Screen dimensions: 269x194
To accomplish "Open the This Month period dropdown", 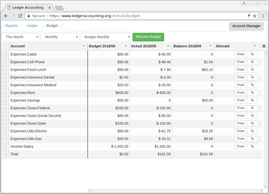I will click(20, 37).
